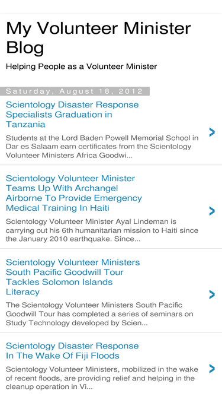
Task: Select the Ayal Lindeman Haiti mission excerpt
Action: click(x=102, y=230)
